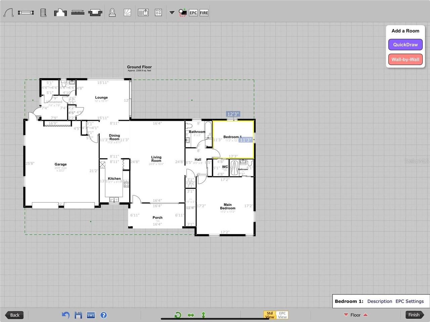
Task: Switch to EPC View
Action: coord(282,315)
